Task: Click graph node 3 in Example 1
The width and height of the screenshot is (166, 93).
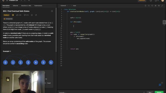Action: [x=28, y=63]
